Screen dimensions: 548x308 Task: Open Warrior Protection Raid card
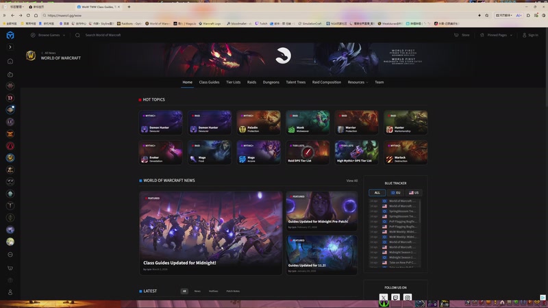356,123
